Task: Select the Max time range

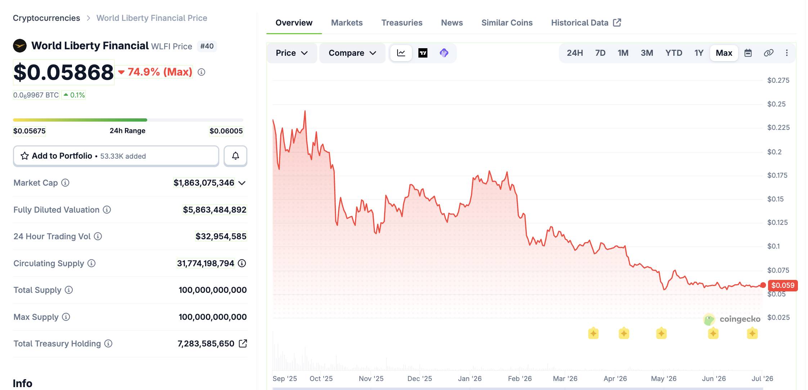Action: (x=724, y=53)
